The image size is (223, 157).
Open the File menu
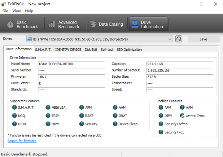(5, 11)
